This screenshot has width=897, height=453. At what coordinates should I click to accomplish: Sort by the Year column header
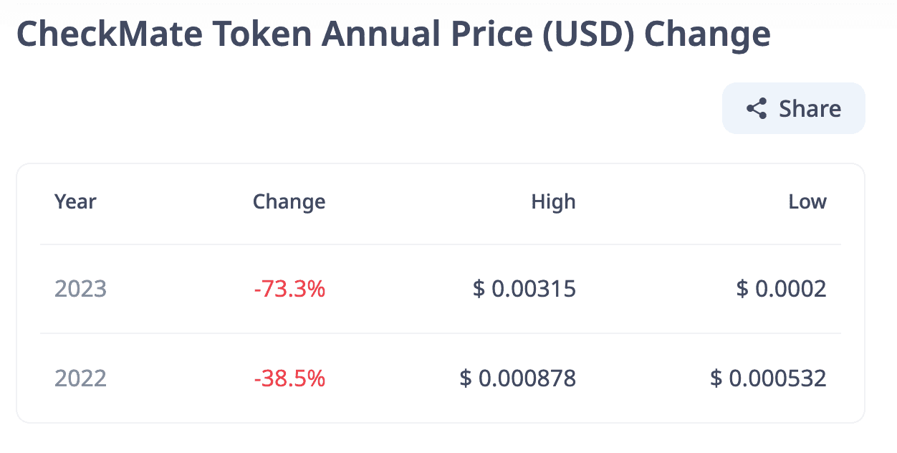75,202
